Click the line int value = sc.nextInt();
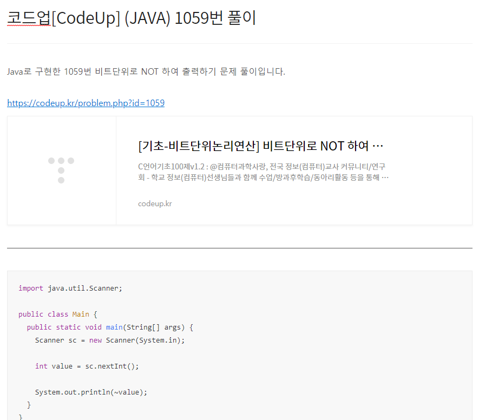 click(x=87, y=366)
